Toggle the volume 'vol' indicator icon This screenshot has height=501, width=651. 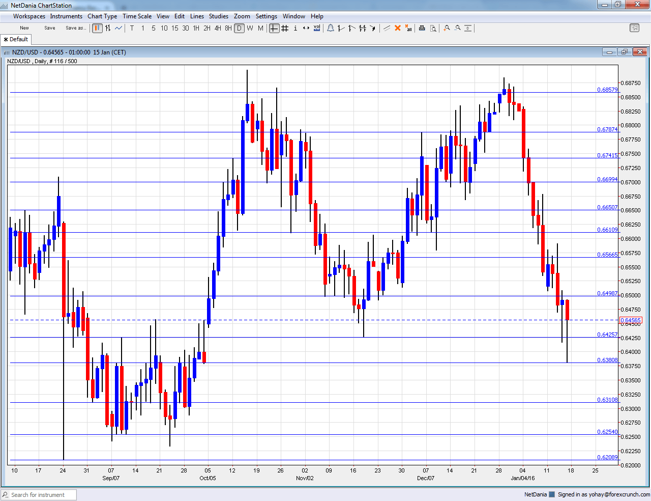317,28
